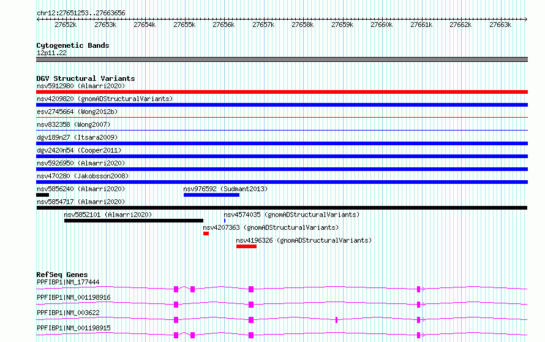Click the nsv4207363 (gnomADStructuralVariants) label
Viewport: 545px width, 342px height.
[x=271, y=227]
